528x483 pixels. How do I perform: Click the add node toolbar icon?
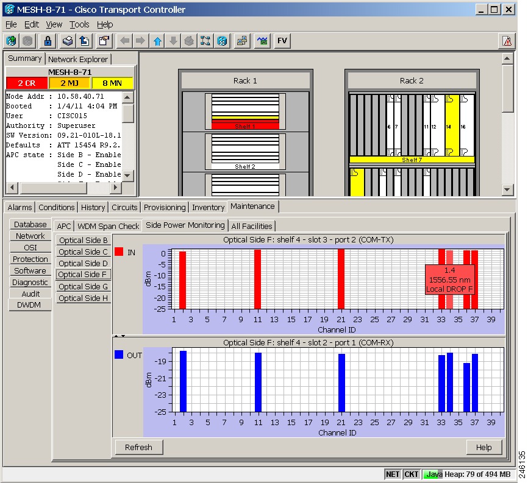click(11, 41)
